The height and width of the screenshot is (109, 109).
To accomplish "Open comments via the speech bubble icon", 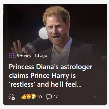I will pos(49,97).
